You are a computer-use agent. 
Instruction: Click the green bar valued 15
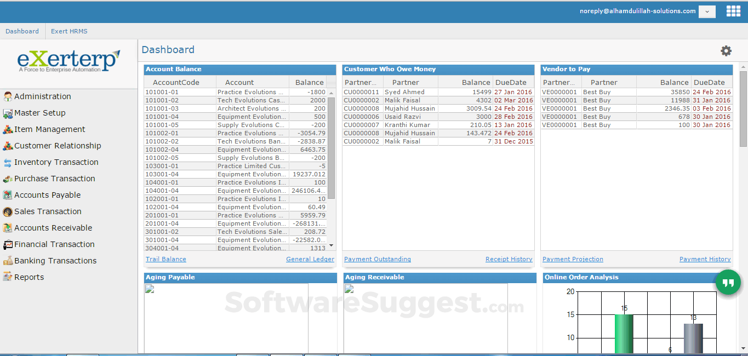tap(624, 334)
